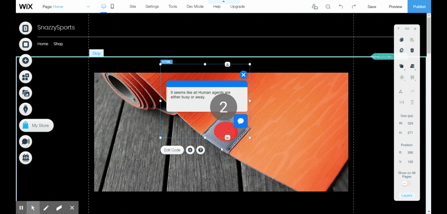Undo the last action
447x214 pixels.
coord(341,7)
